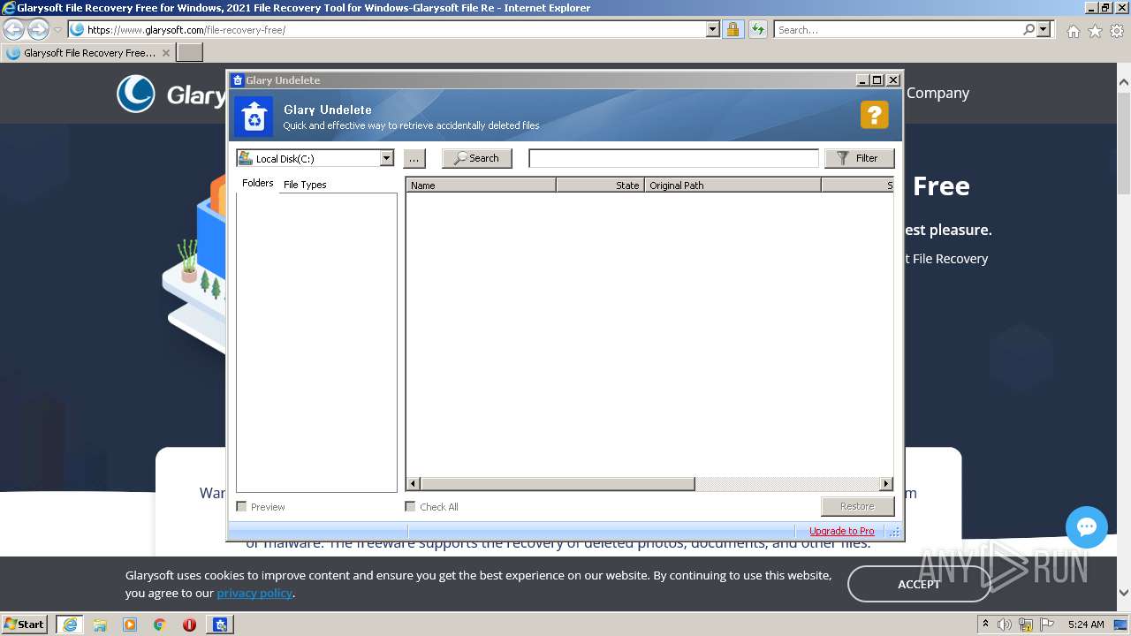Open the IE Home icon
The height and width of the screenshot is (636, 1131).
point(1073,31)
